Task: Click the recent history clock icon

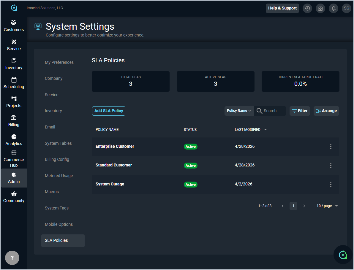Action: click(x=307, y=8)
